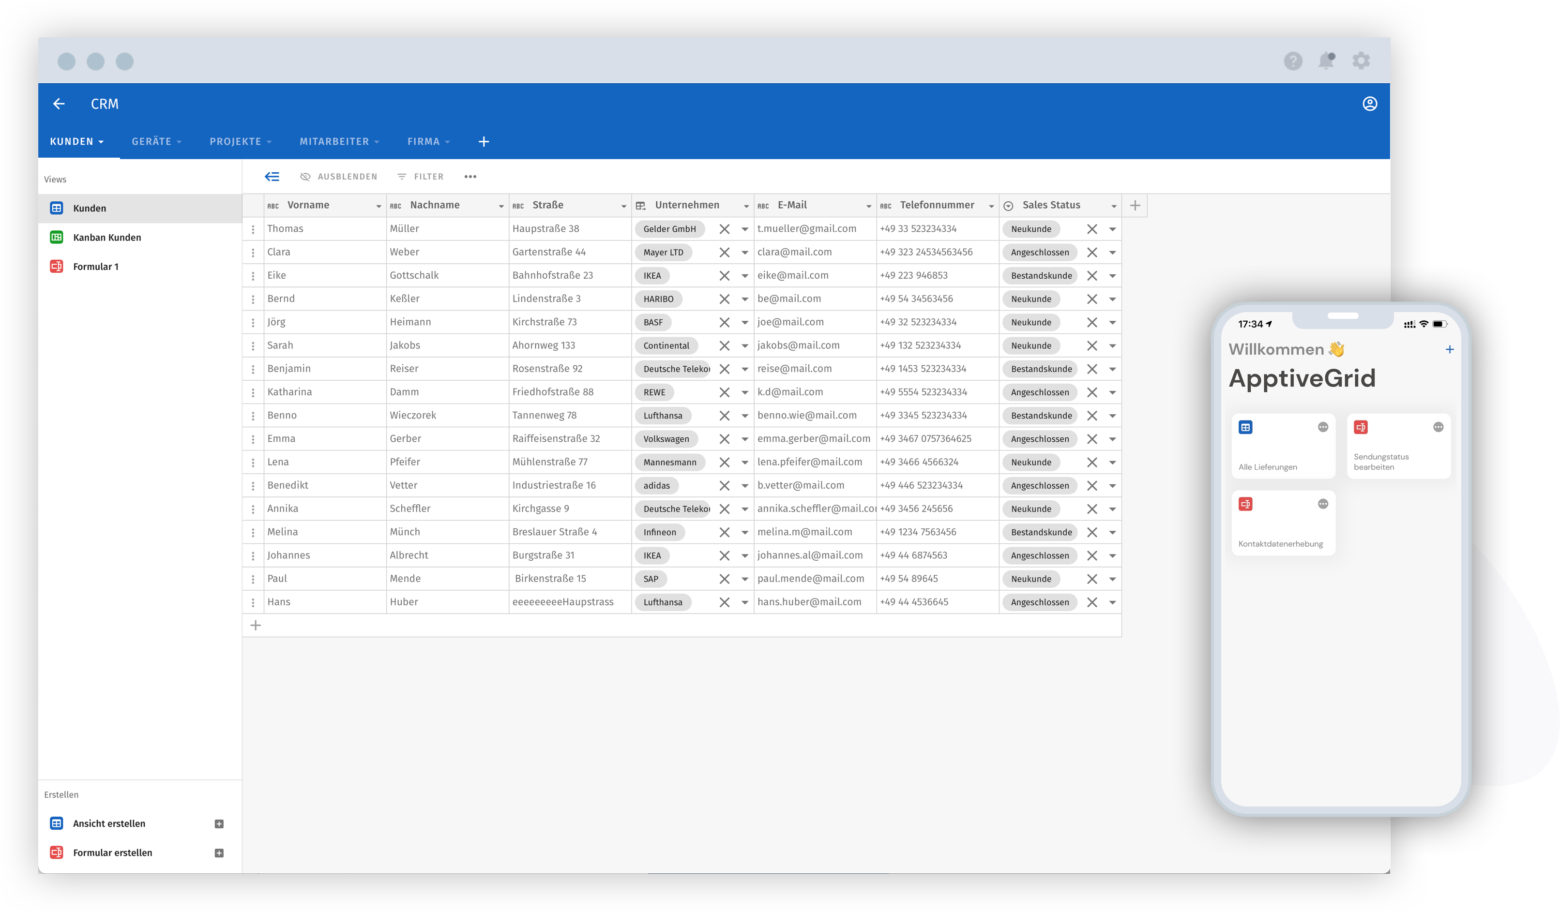Click the help question mark icon
The image size is (1560, 913).
(1292, 60)
